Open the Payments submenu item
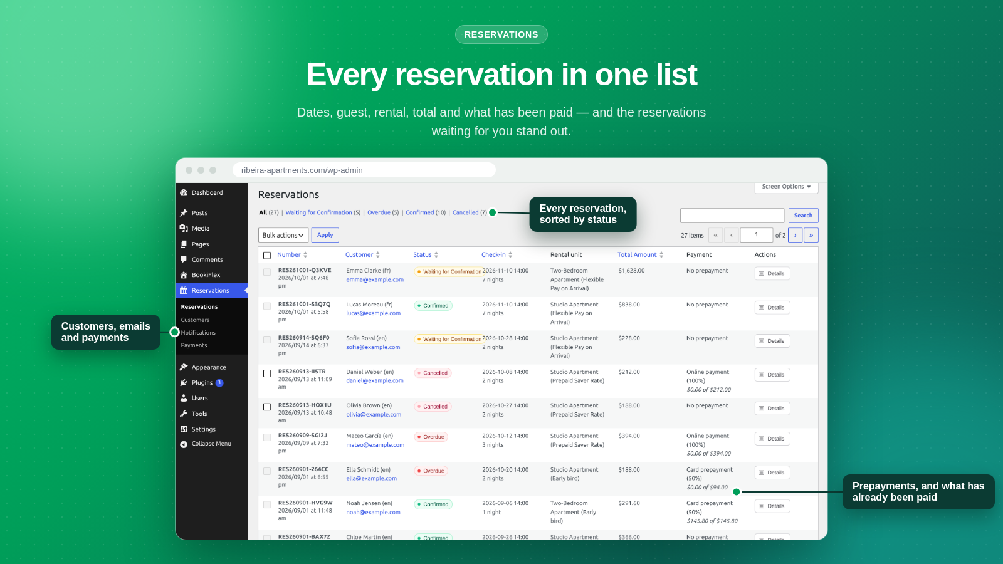Screen dimensions: 1003x564 point(194,345)
